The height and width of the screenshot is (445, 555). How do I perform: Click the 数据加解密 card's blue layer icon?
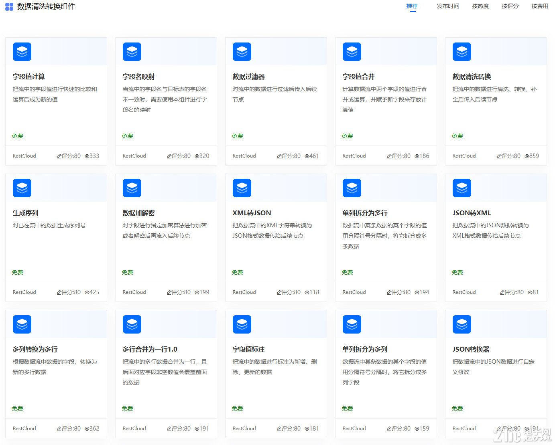point(132,188)
